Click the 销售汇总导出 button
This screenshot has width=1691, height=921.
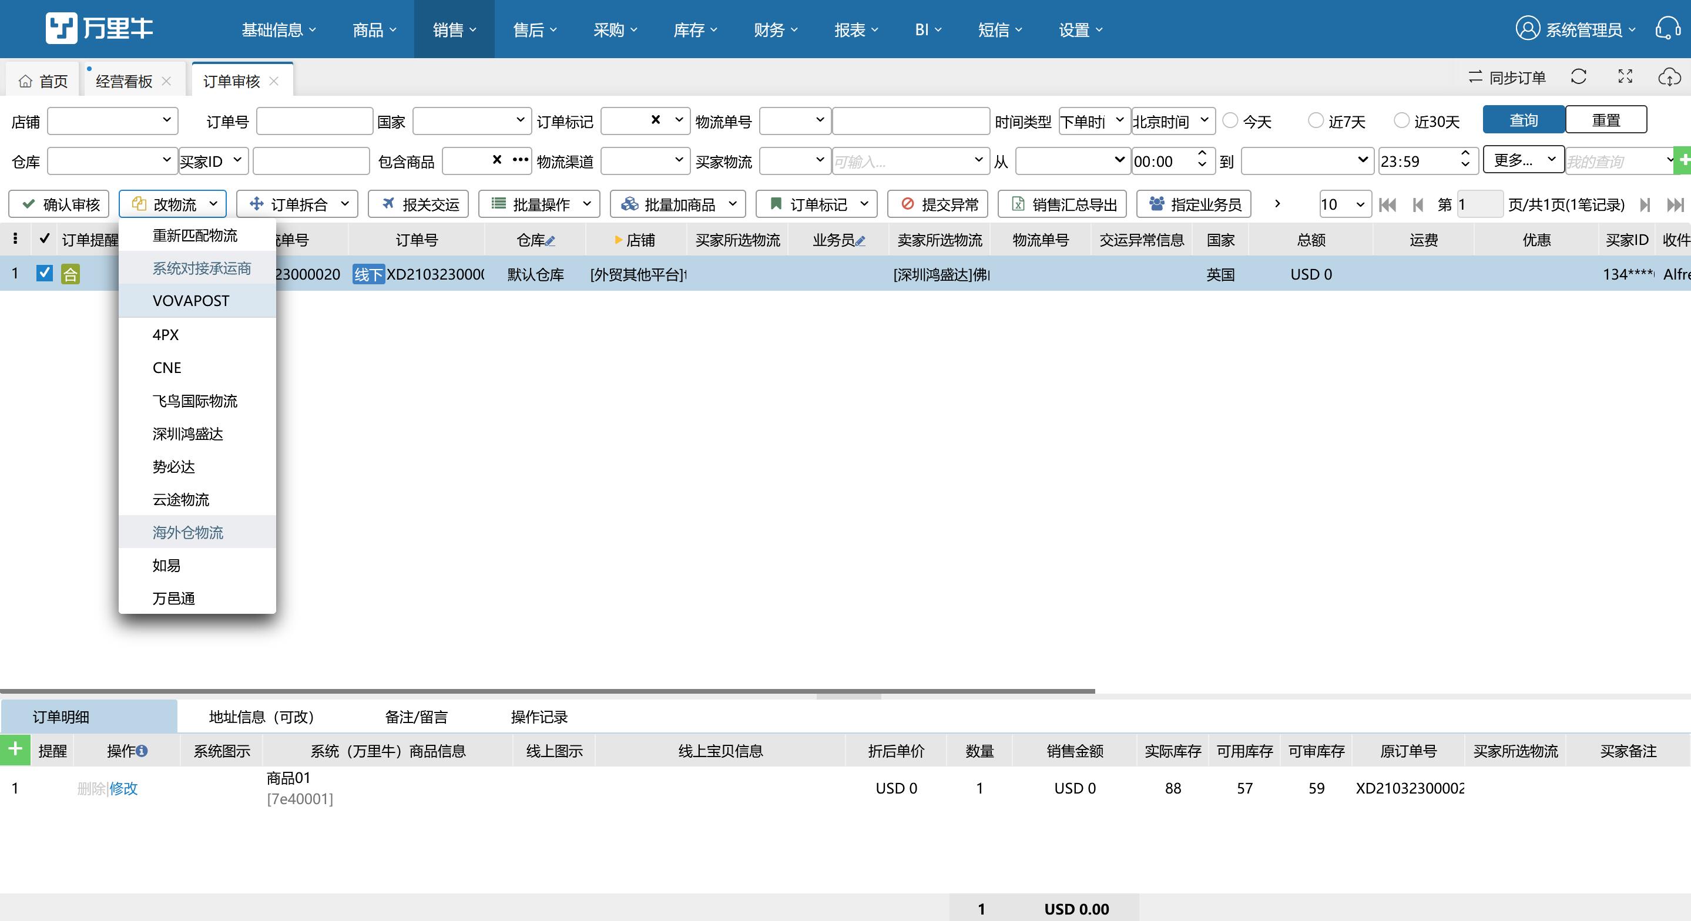(1063, 204)
